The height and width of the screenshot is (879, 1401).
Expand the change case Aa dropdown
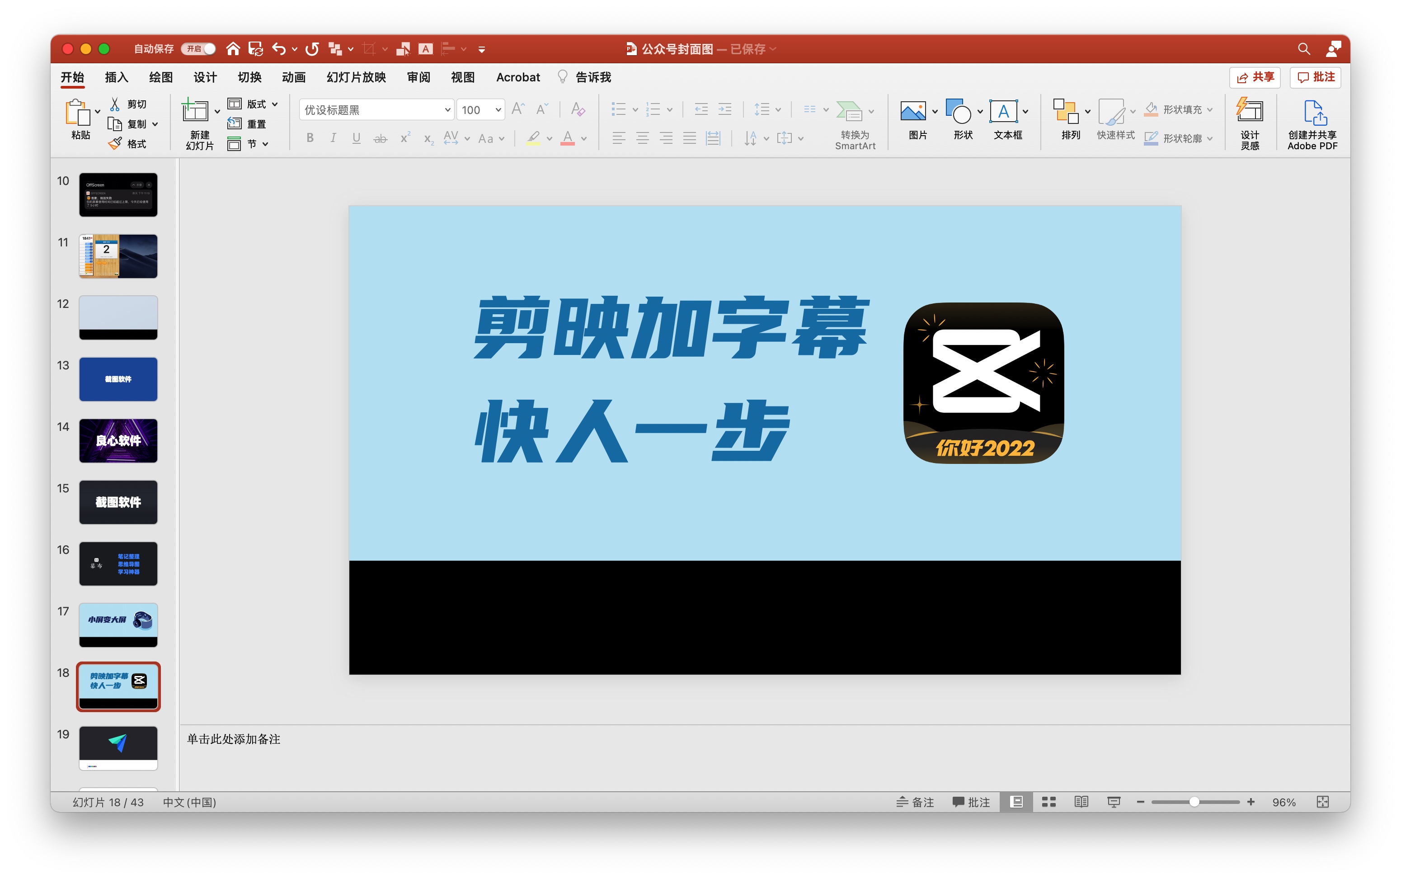tap(502, 138)
